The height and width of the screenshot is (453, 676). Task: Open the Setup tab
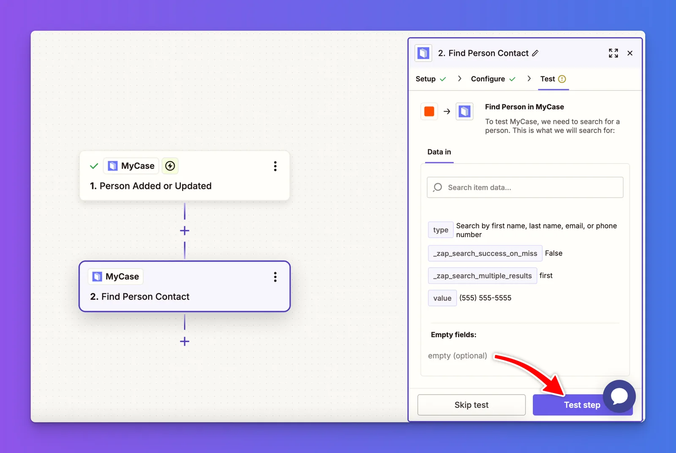click(x=431, y=79)
